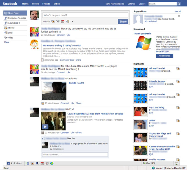Go to Home in top navigation
Screen dimensions: 187x170
point(25,4)
